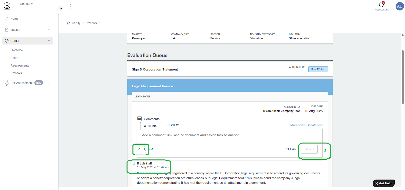
Task: Click the Education industry category value
Action: pyautogui.click(x=256, y=38)
